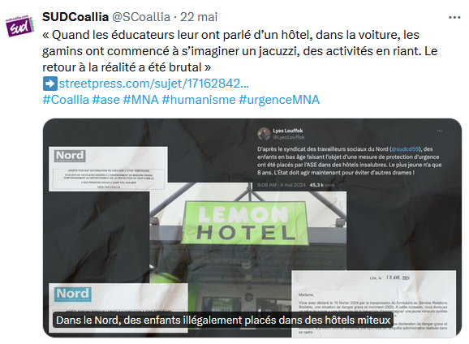This screenshot has width=469, height=344.
Task: Open the #Coallia hashtag
Action: pos(66,100)
